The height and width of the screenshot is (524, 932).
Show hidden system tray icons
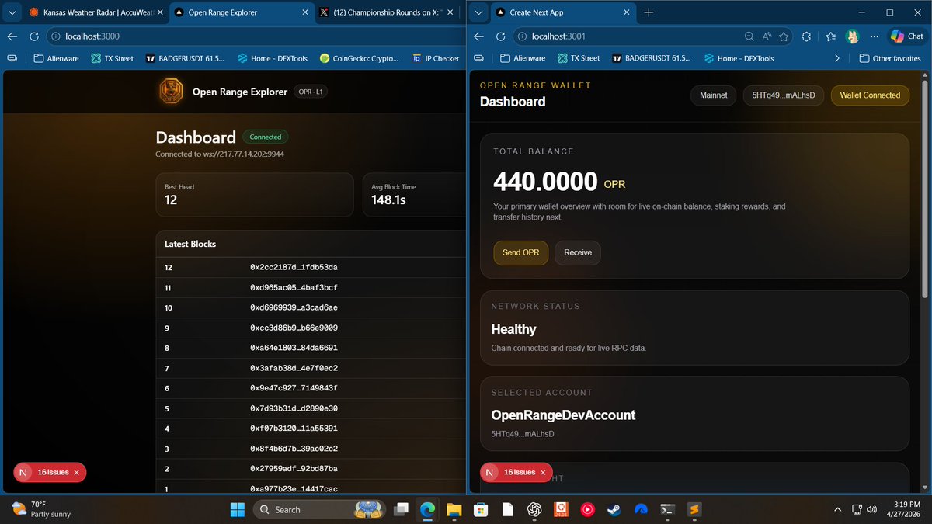click(x=836, y=509)
